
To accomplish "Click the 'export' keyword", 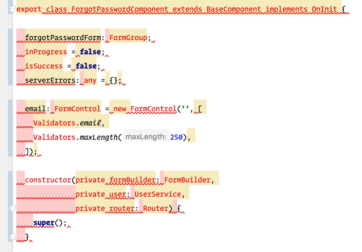I will tap(29, 9).
